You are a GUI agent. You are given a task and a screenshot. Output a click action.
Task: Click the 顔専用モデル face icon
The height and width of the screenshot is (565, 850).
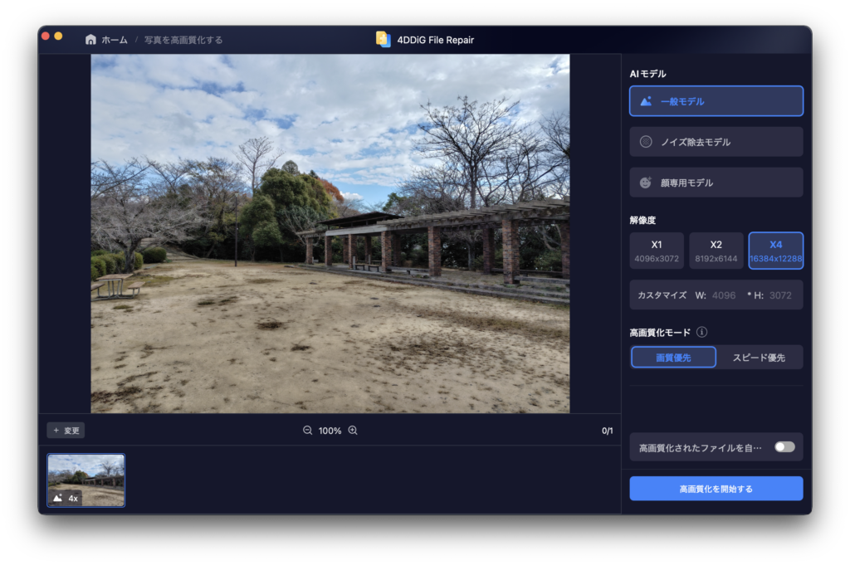click(x=646, y=183)
